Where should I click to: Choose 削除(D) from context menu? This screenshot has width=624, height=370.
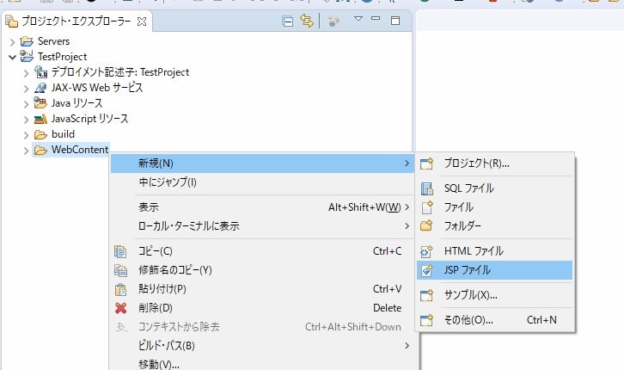(262, 308)
